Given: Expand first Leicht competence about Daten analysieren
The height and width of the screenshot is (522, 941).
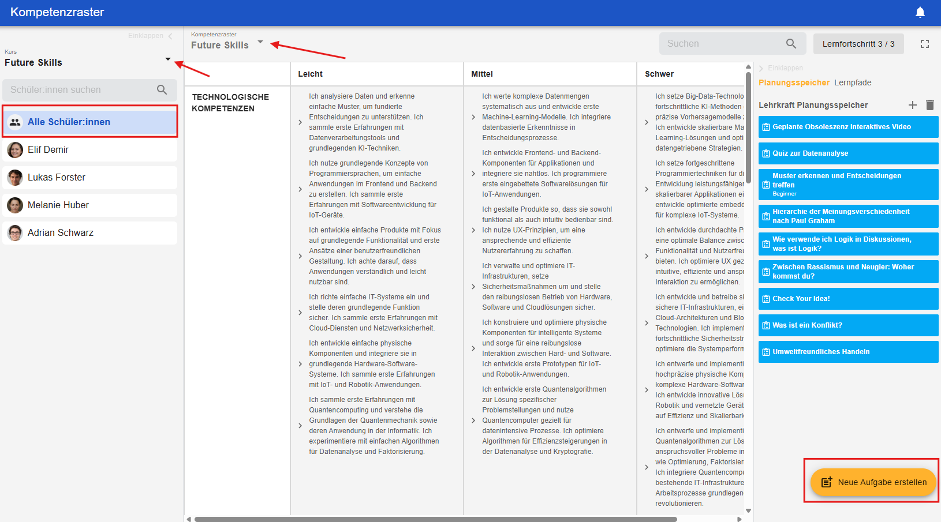Looking at the screenshot, I should tap(300, 122).
